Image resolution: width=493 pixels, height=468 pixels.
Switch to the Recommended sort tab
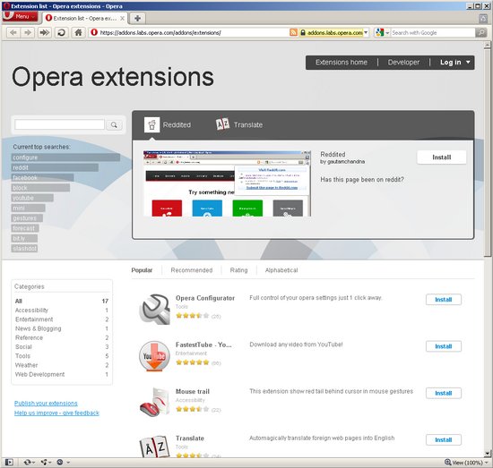[192, 270]
